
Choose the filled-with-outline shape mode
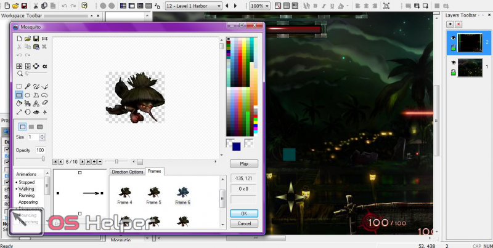click(39, 127)
